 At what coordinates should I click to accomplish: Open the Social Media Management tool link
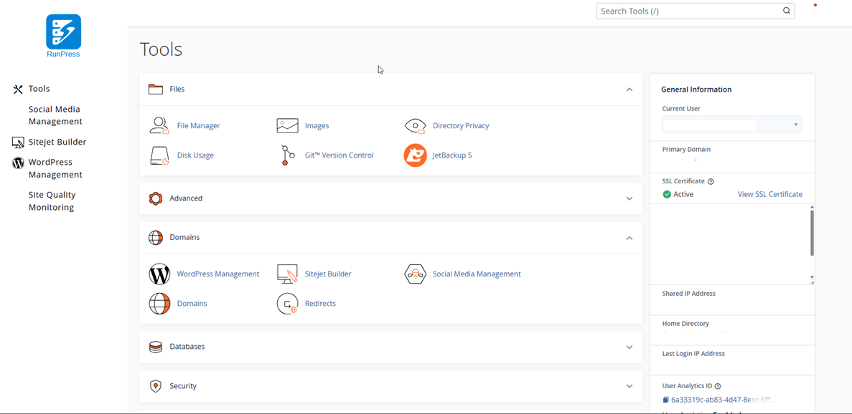click(x=476, y=274)
